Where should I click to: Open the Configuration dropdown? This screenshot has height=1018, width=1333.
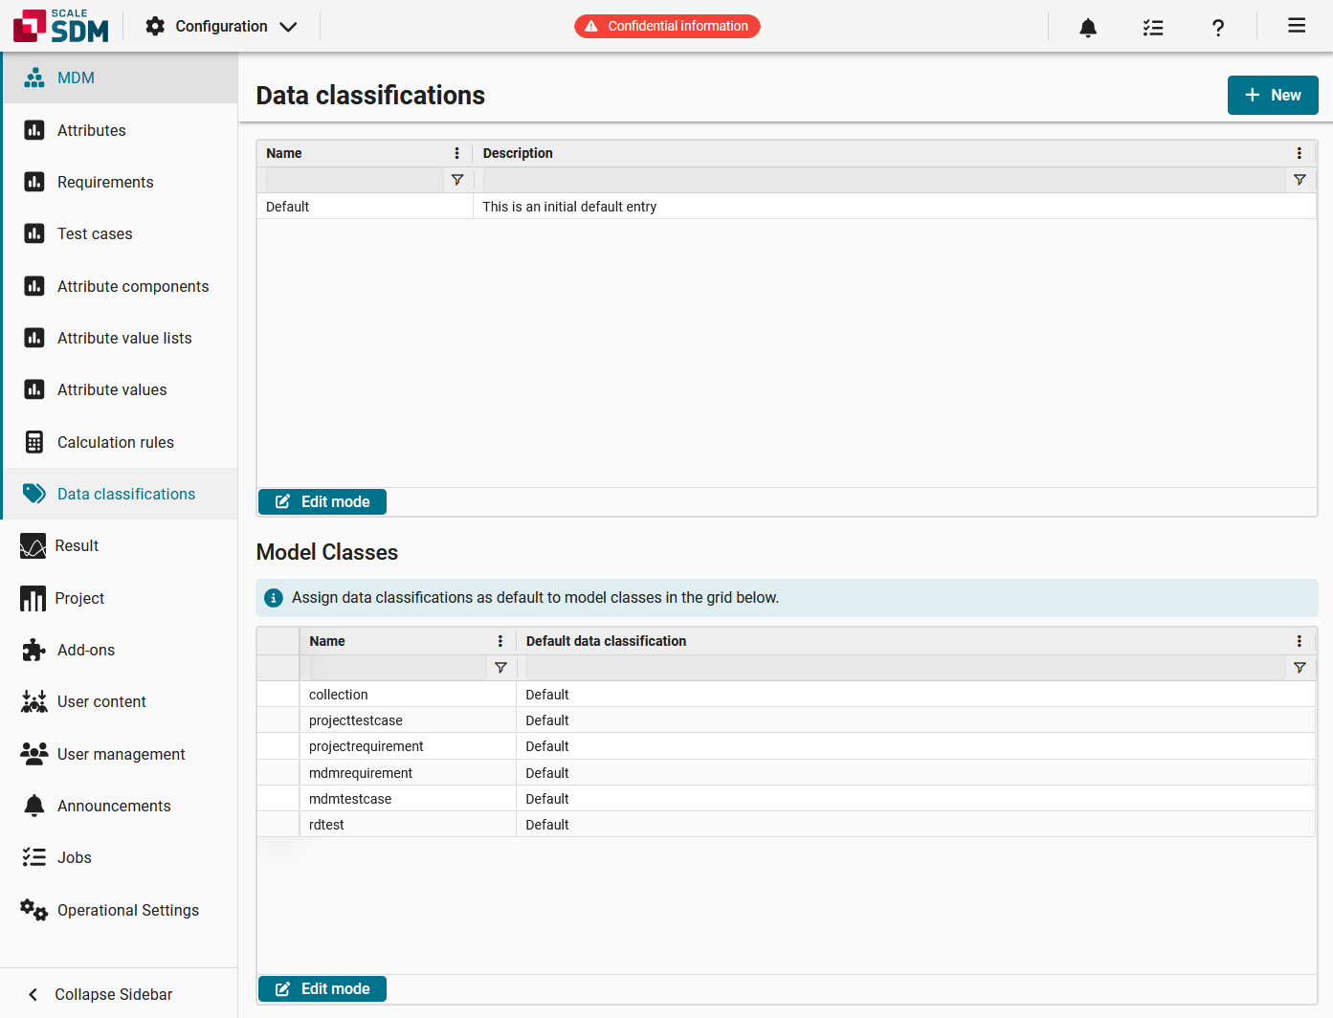(221, 26)
